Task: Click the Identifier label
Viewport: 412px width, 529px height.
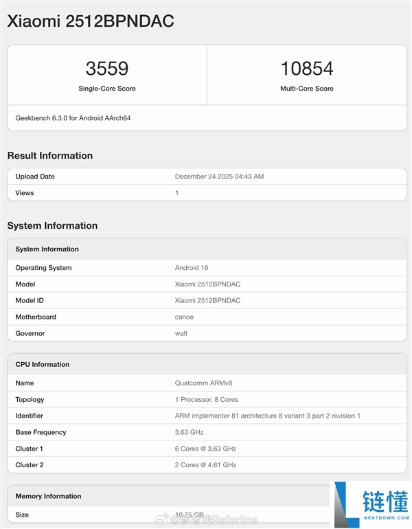Action: point(29,416)
